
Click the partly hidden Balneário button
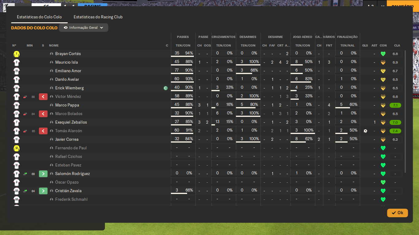coord(403,6)
